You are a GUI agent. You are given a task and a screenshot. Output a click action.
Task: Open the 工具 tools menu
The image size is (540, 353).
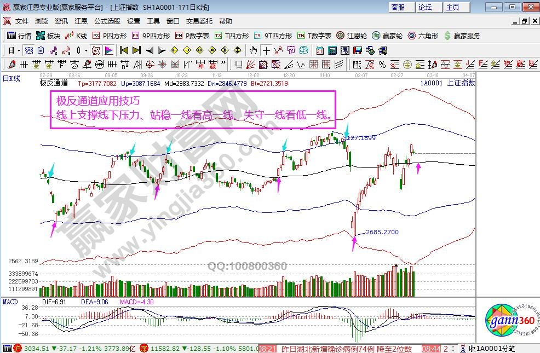[153, 21]
